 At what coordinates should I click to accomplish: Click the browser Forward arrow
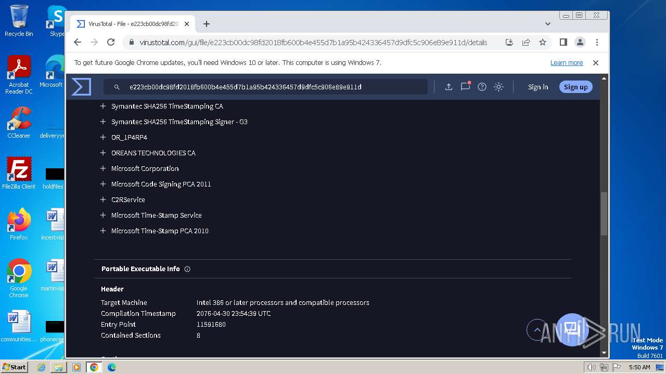(94, 42)
